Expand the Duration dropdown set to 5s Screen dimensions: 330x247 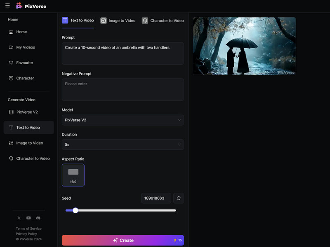click(123, 144)
